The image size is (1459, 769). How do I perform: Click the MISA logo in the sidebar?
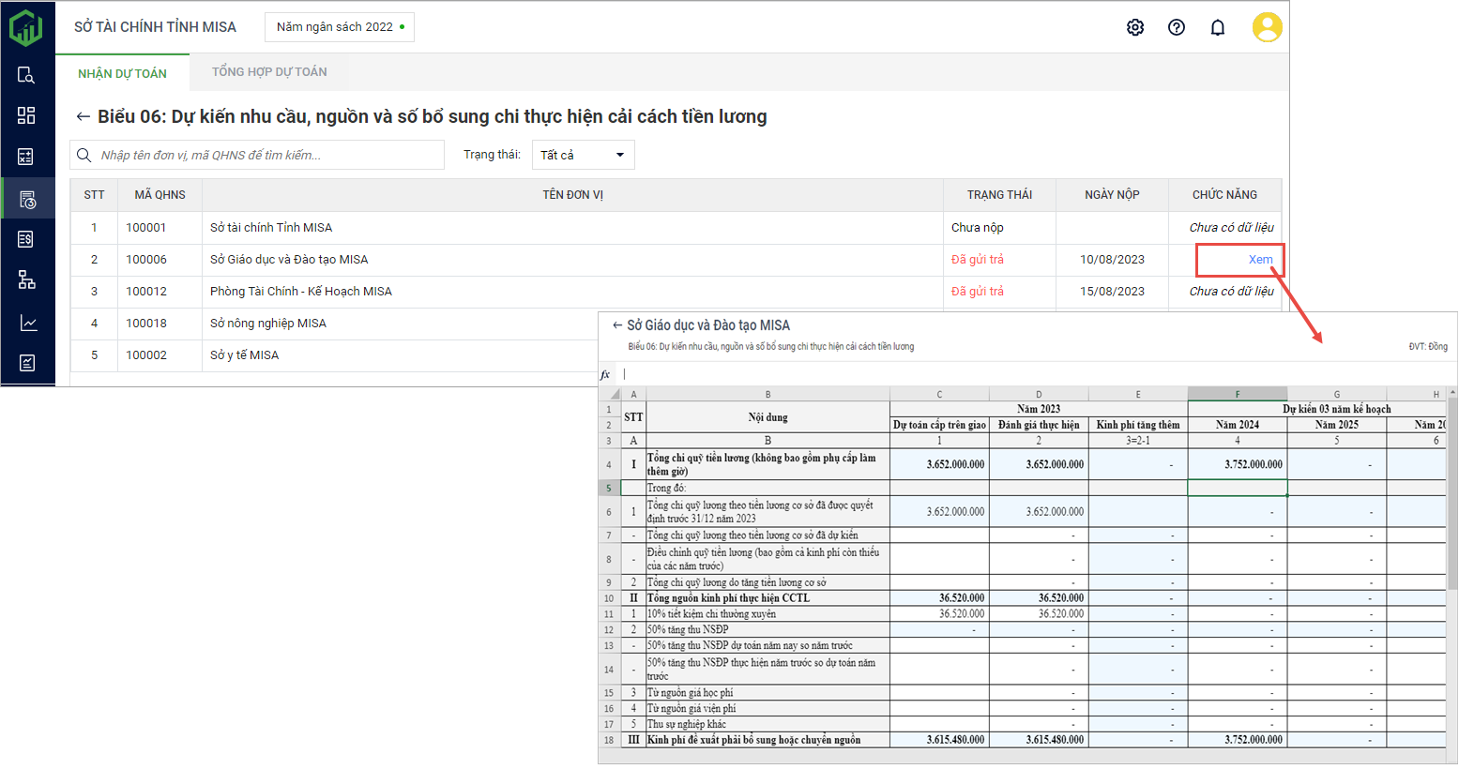pos(26,27)
